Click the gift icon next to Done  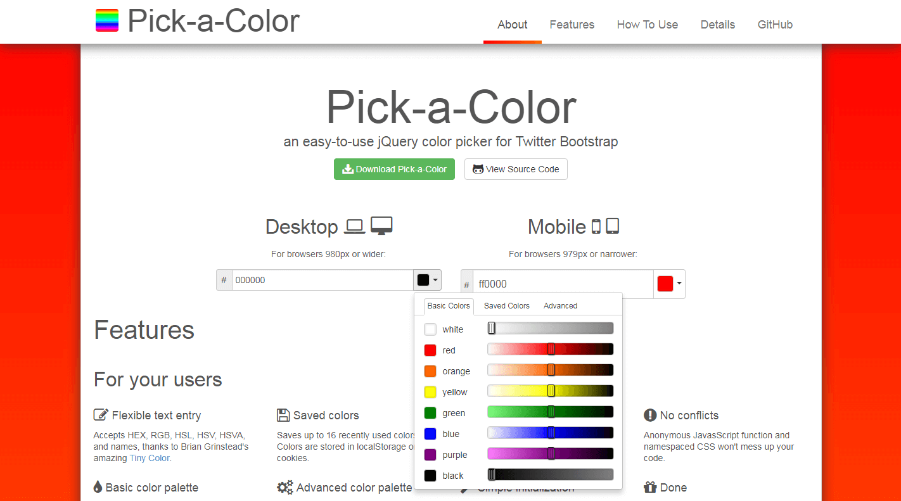tap(650, 487)
